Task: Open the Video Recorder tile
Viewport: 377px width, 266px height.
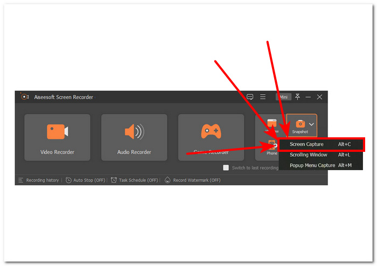Action: [57, 137]
